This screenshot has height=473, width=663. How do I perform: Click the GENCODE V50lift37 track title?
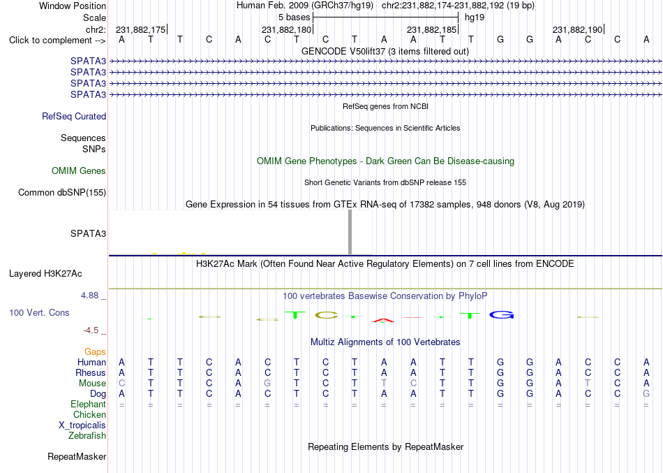[385, 51]
